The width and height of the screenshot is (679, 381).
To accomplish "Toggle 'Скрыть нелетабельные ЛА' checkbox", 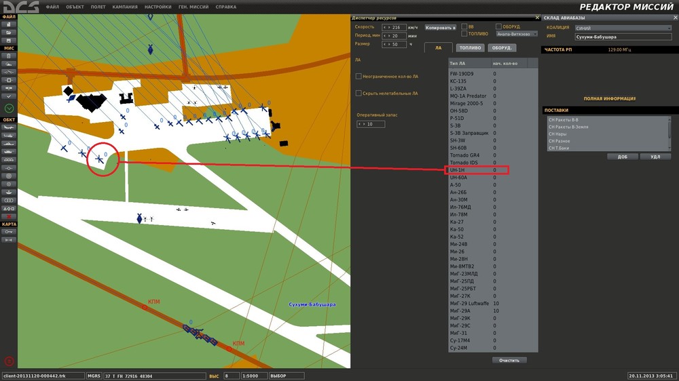I will (359, 93).
